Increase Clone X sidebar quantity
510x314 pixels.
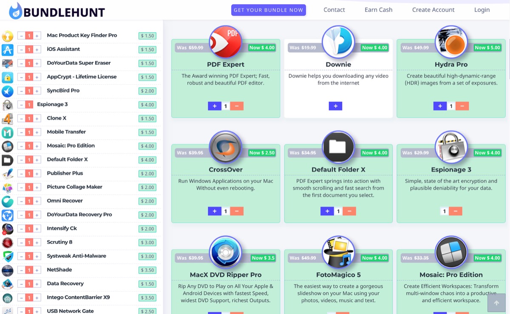click(x=37, y=119)
